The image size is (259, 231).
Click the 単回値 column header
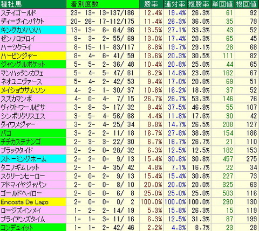[x=223, y=4]
